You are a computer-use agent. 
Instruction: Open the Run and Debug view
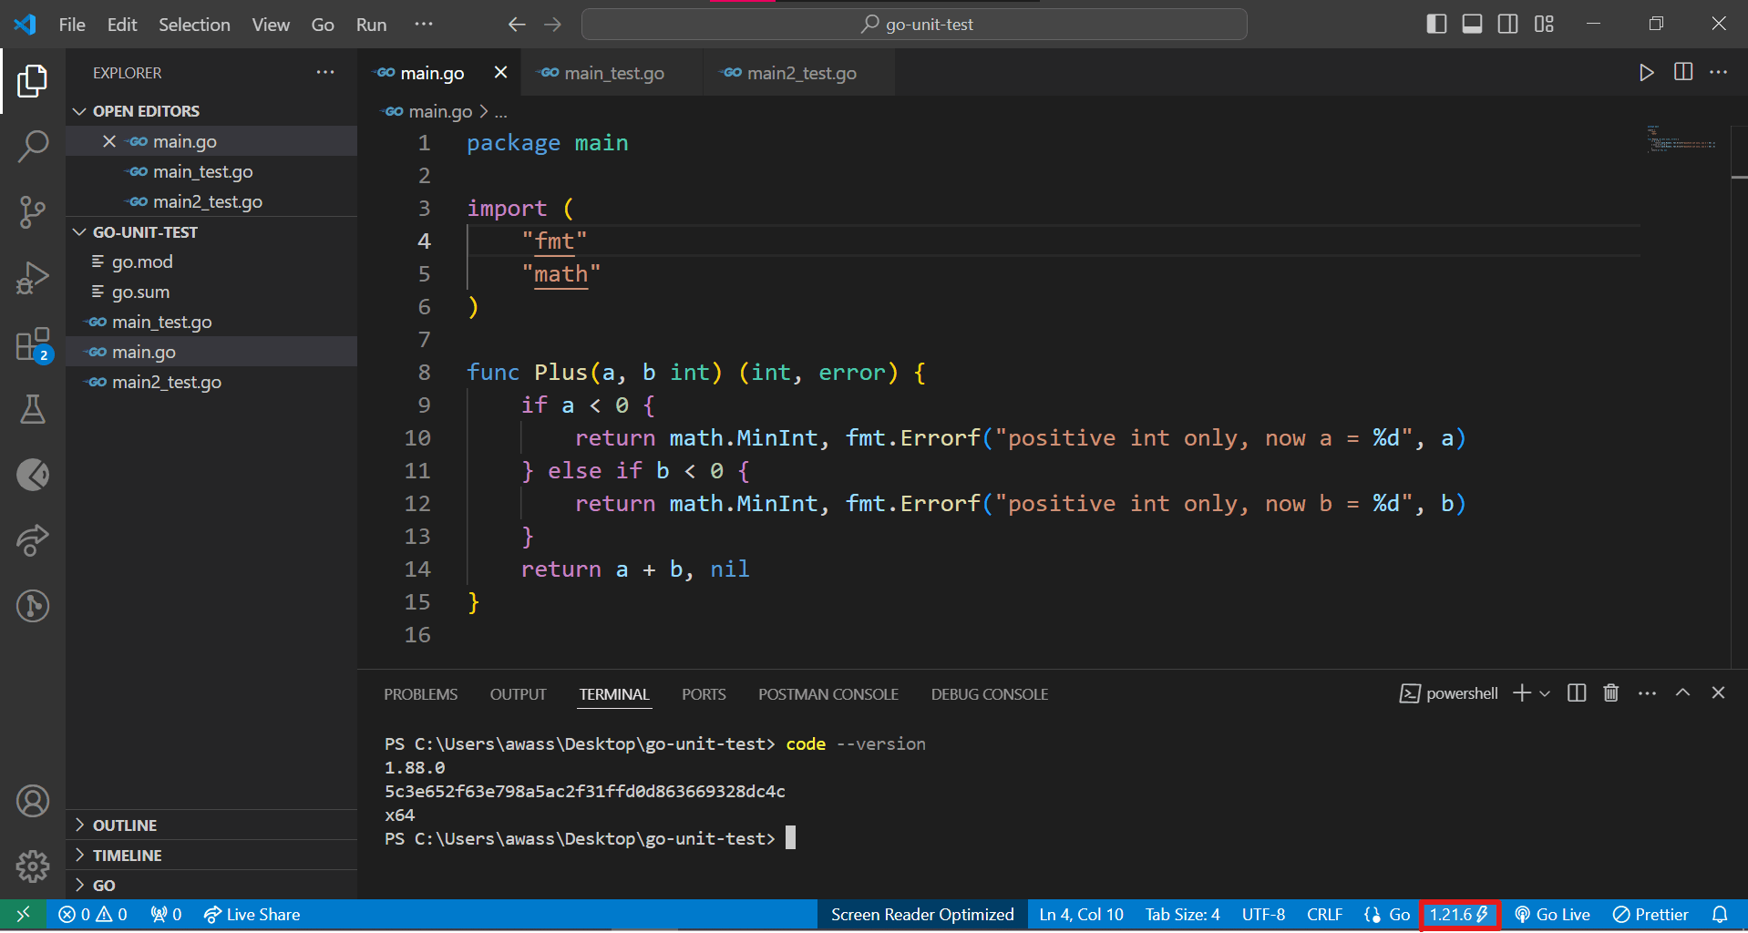[x=33, y=278]
